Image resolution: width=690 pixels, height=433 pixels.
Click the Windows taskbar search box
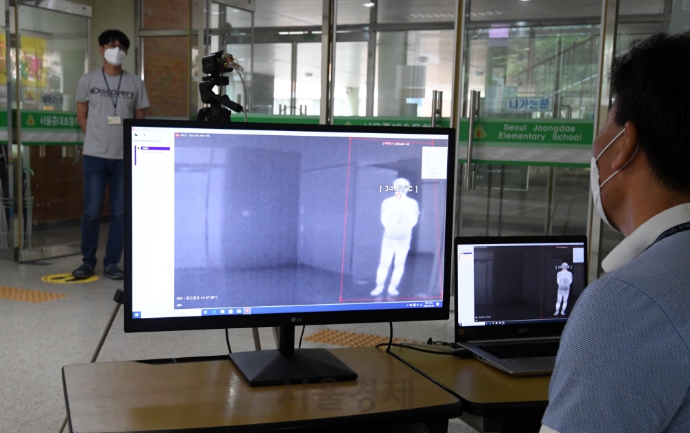tap(171, 314)
